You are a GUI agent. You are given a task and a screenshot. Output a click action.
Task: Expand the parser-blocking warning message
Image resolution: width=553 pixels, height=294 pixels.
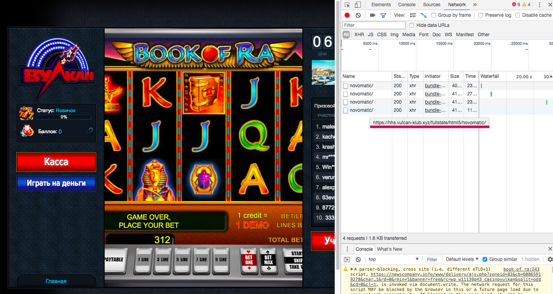tap(352, 269)
